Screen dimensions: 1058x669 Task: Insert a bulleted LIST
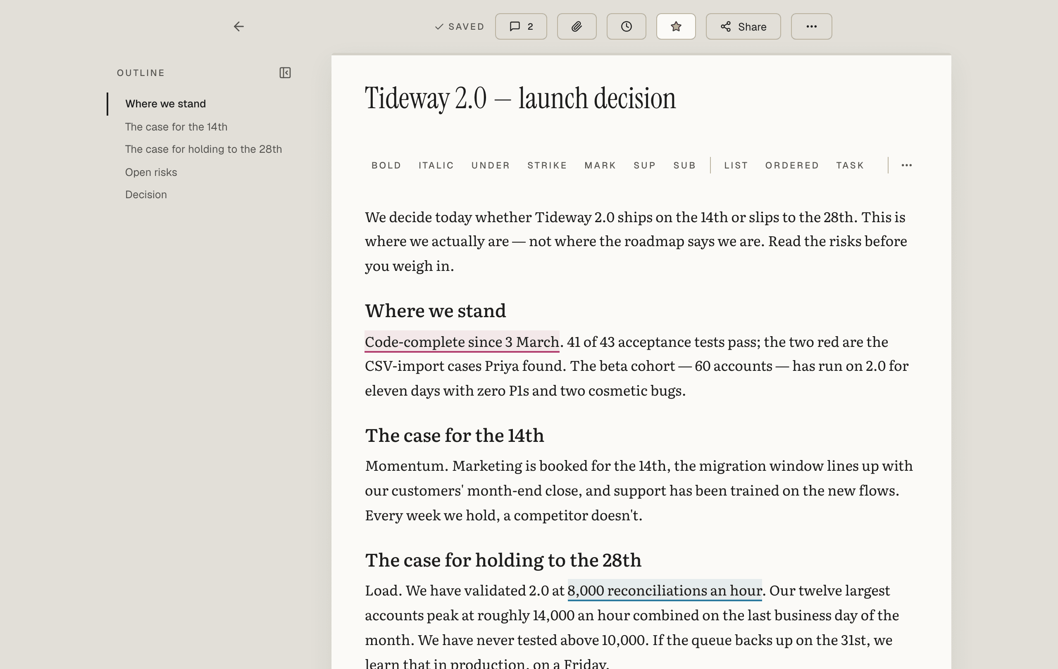pos(736,165)
